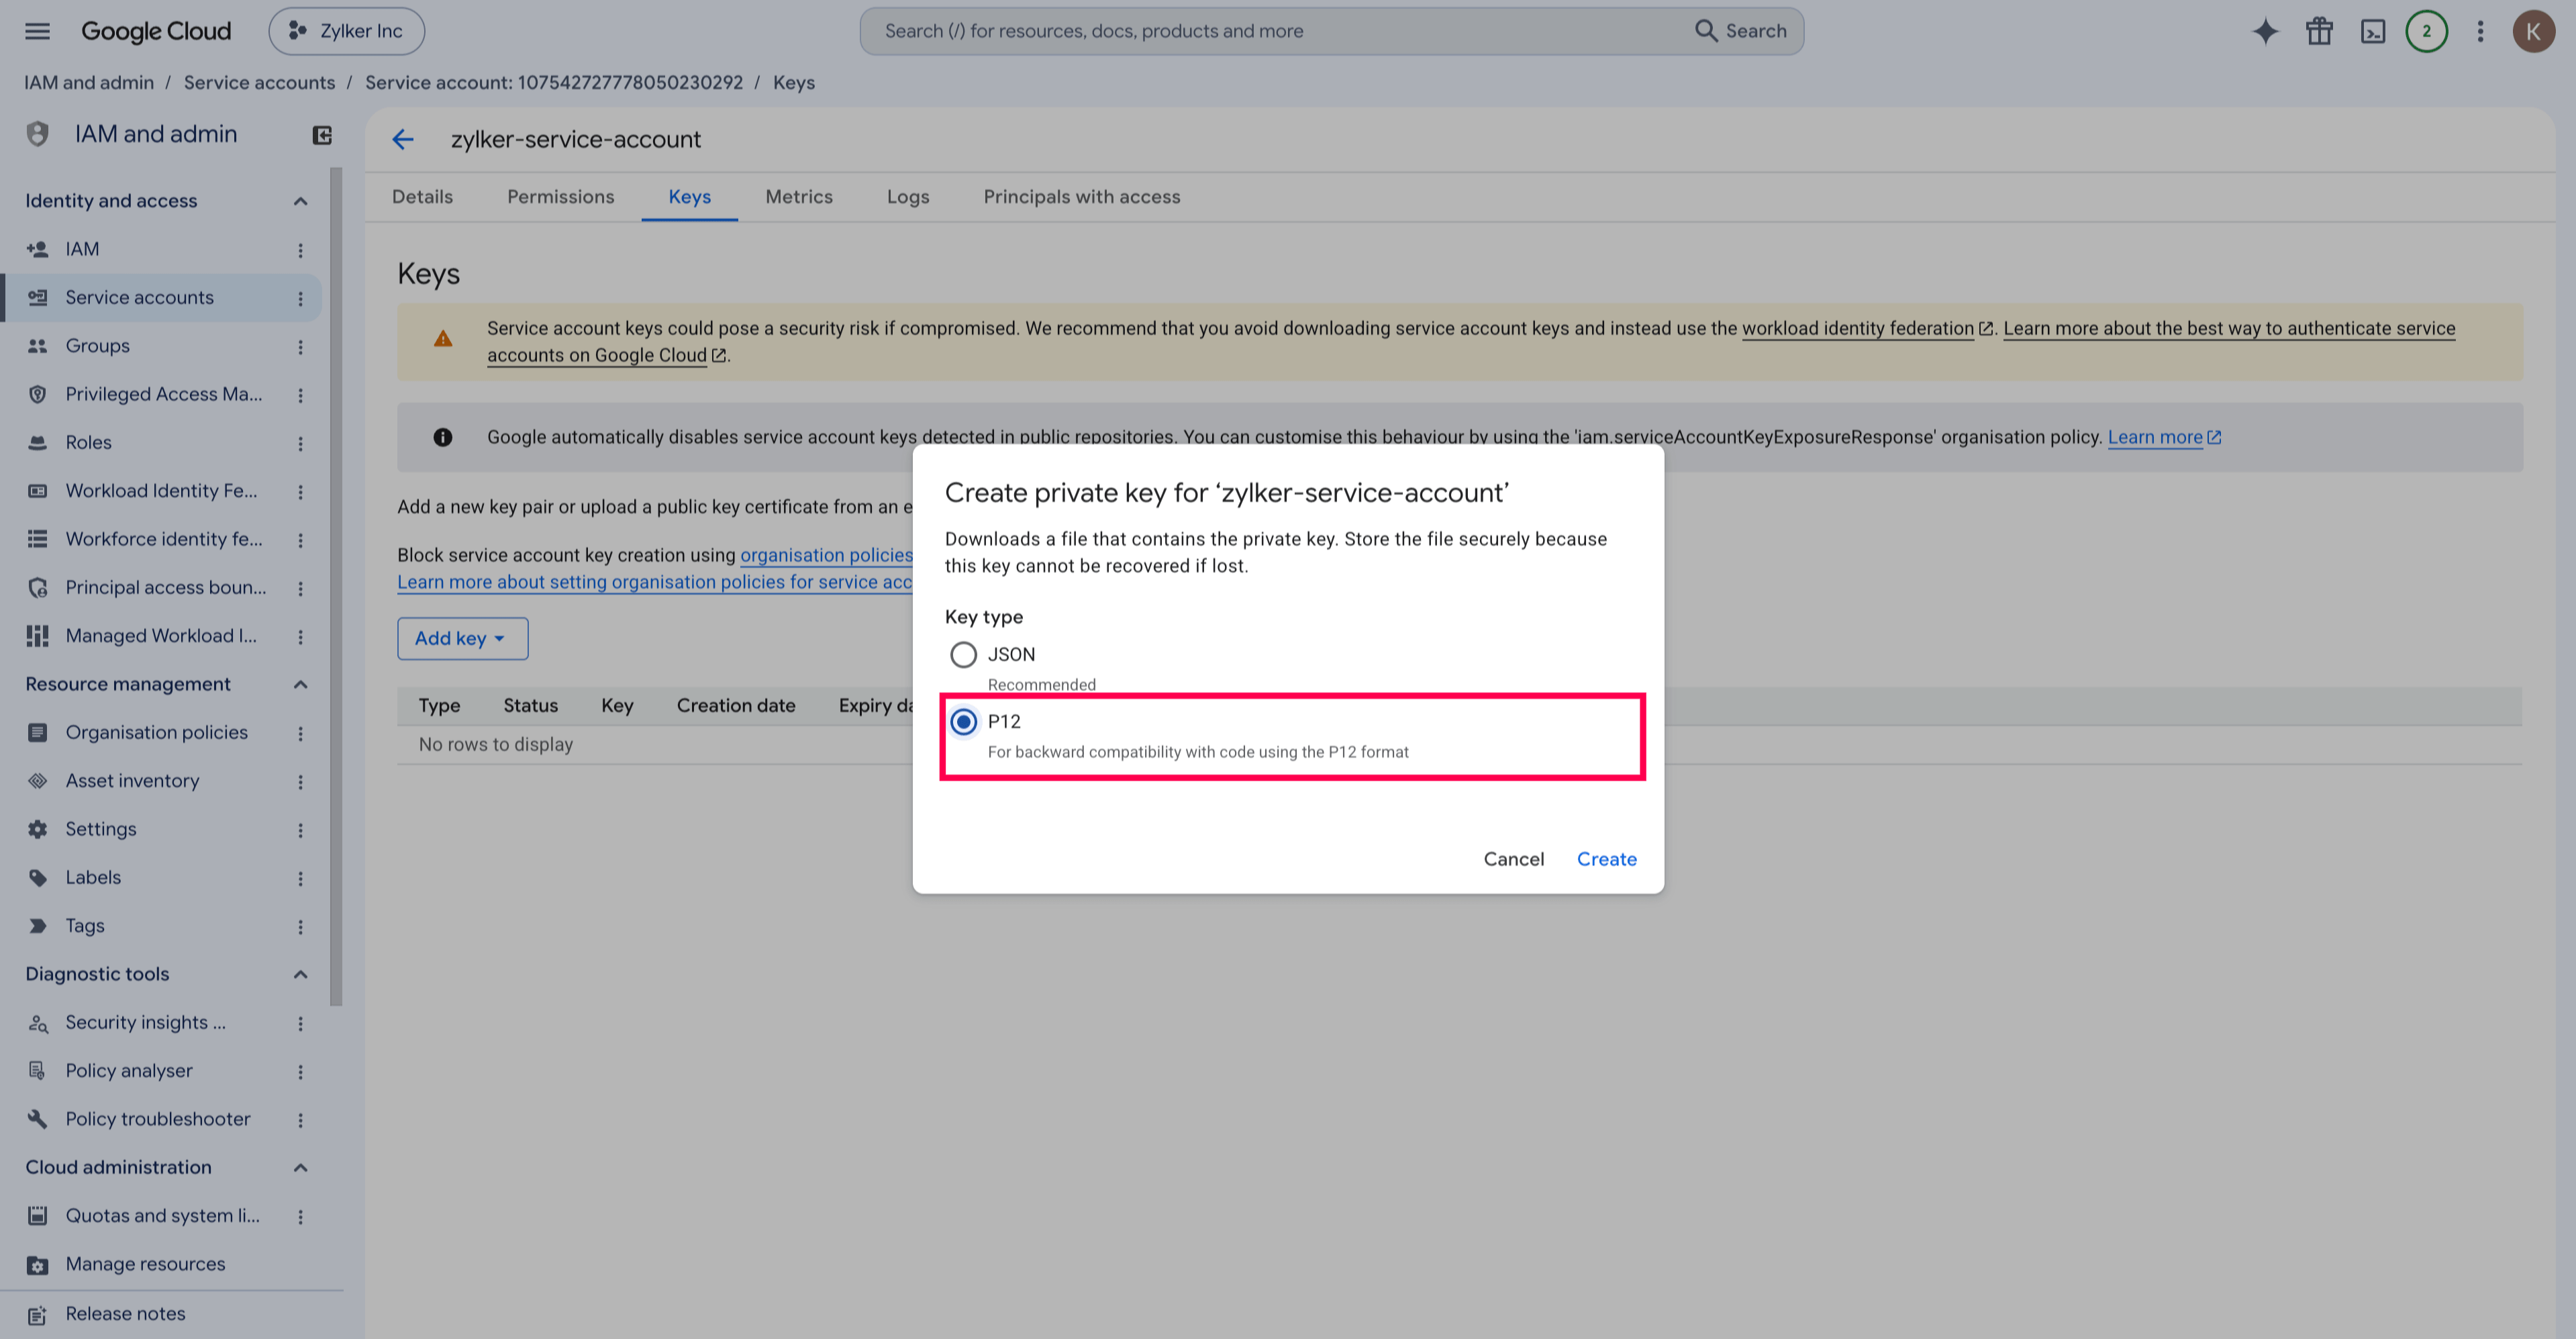2576x1339 pixels.
Task: Go to Service accounts breadcrumb
Action: 259,83
